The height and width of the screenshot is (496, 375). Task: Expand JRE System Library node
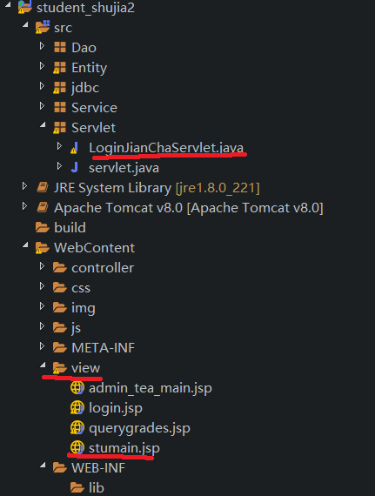24,186
